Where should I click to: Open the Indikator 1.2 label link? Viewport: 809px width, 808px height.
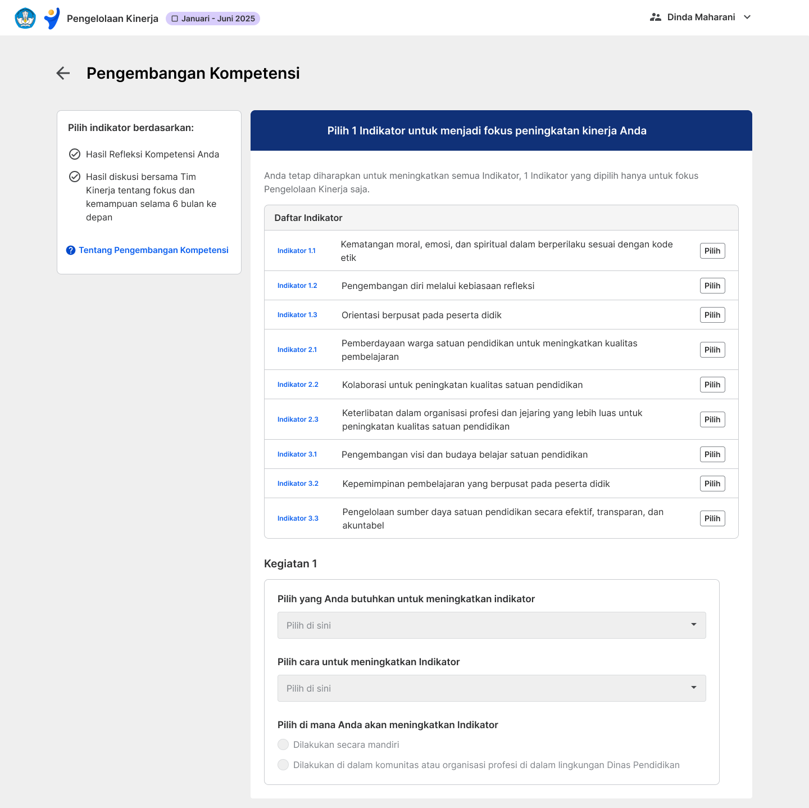pyautogui.click(x=297, y=286)
